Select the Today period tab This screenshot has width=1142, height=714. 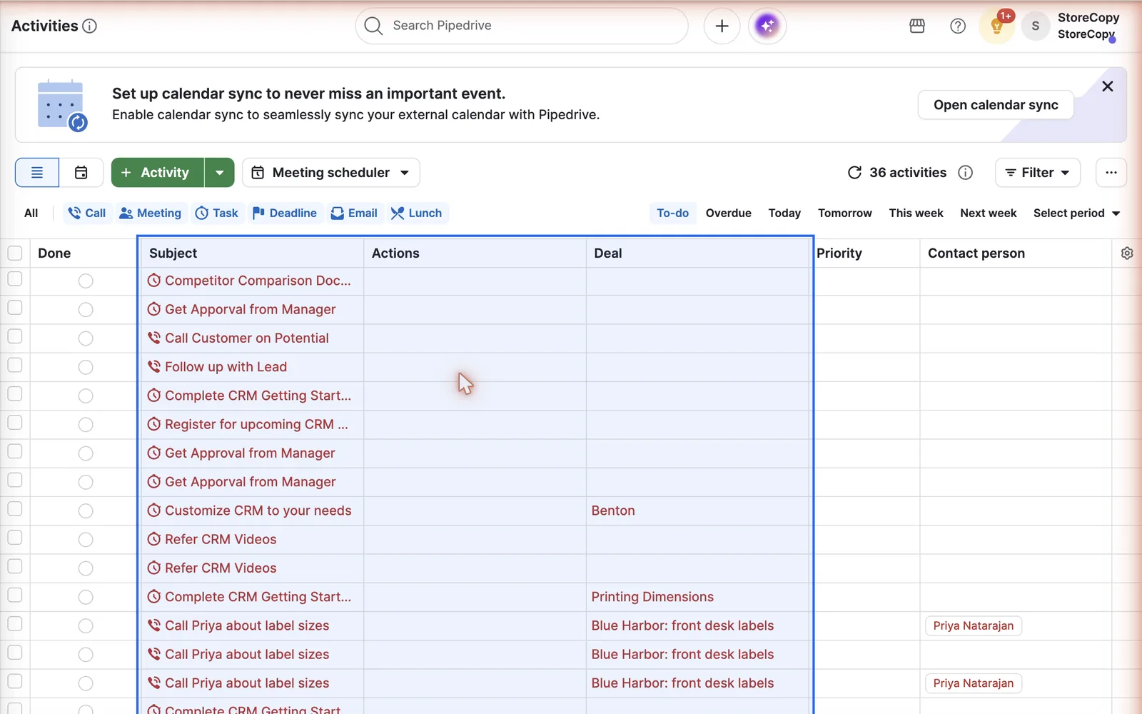click(x=784, y=213)
